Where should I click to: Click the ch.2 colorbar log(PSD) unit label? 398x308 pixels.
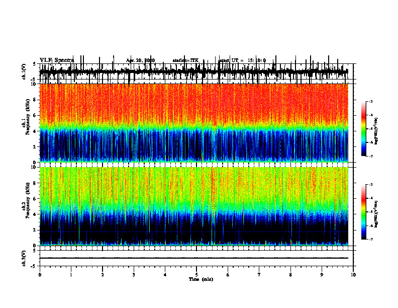pos(376,214)
